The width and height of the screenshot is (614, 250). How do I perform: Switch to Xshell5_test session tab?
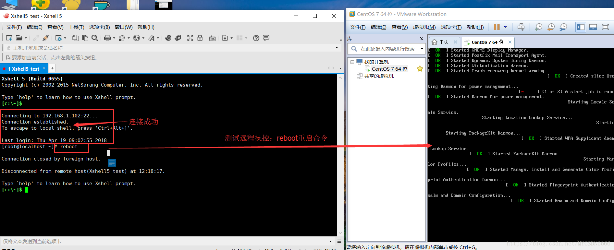[23, 69]
